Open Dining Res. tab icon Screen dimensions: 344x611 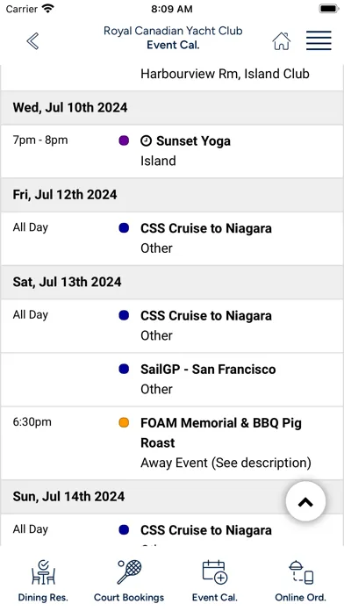click(43, 572)
